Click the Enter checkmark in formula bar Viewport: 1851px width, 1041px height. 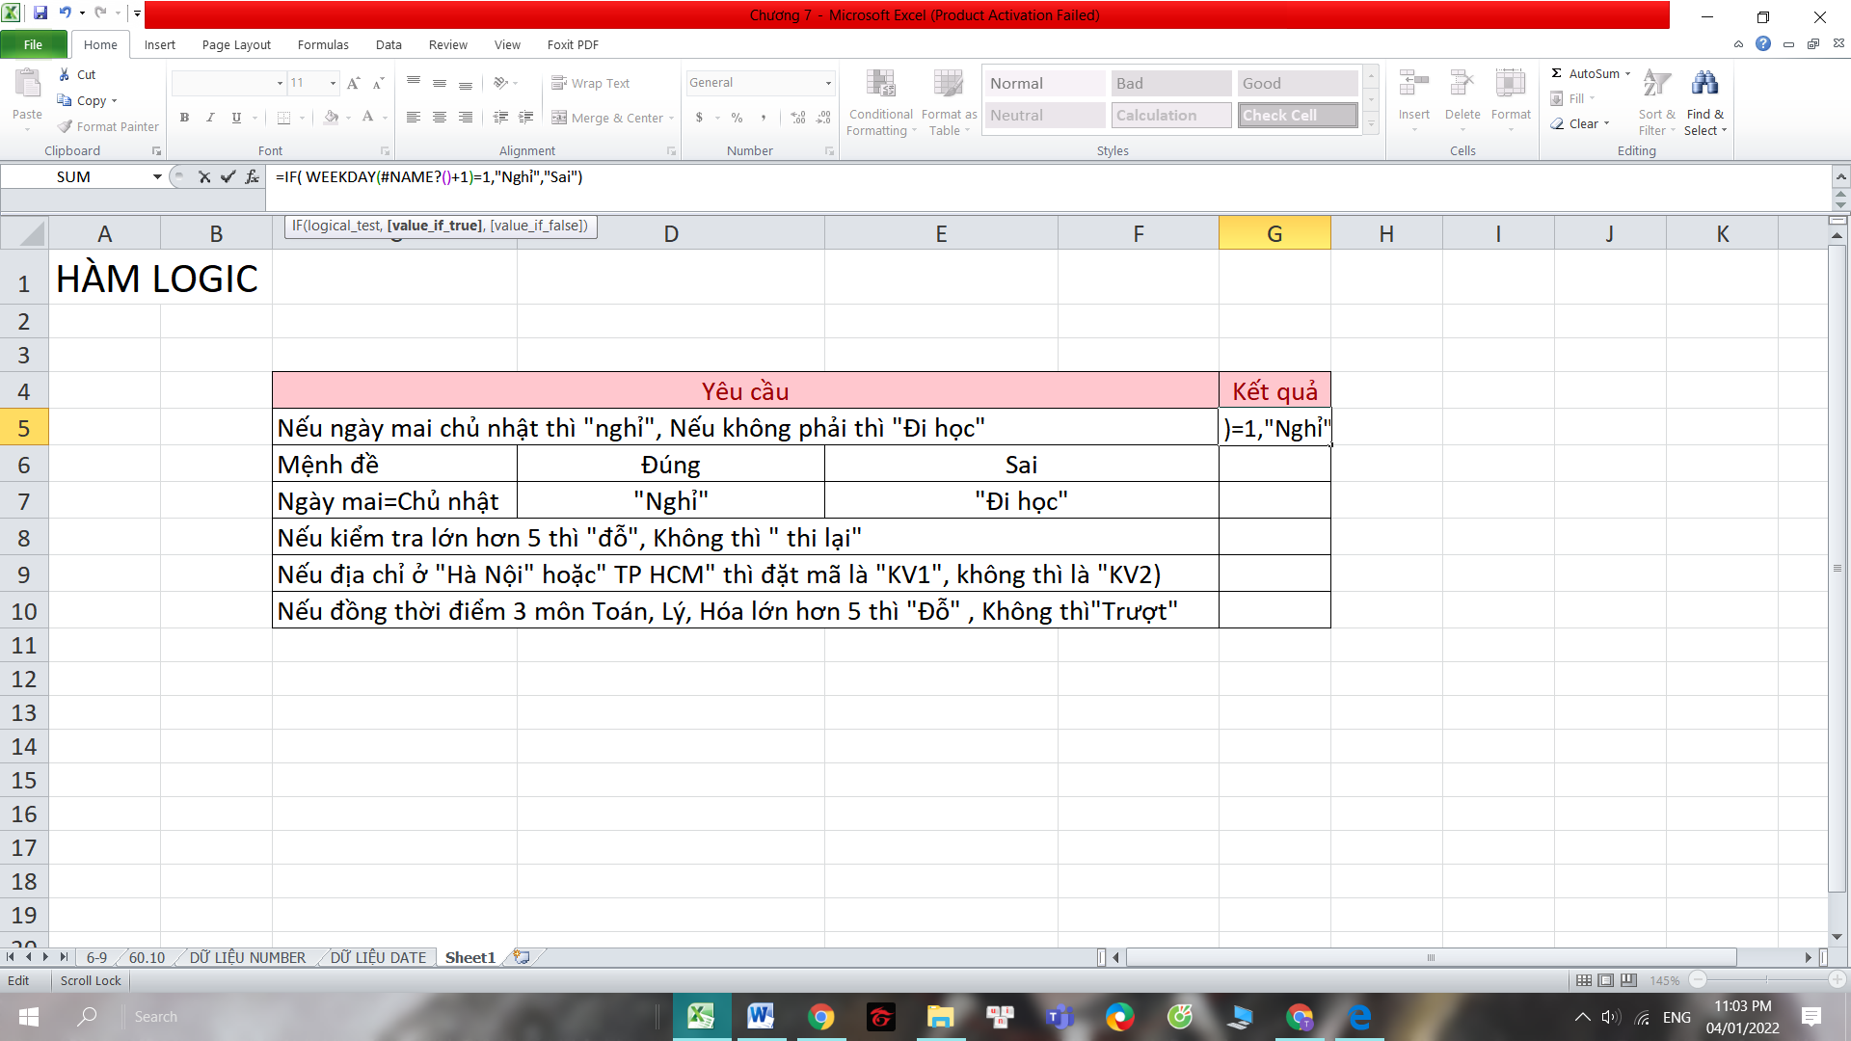(228, 176)
